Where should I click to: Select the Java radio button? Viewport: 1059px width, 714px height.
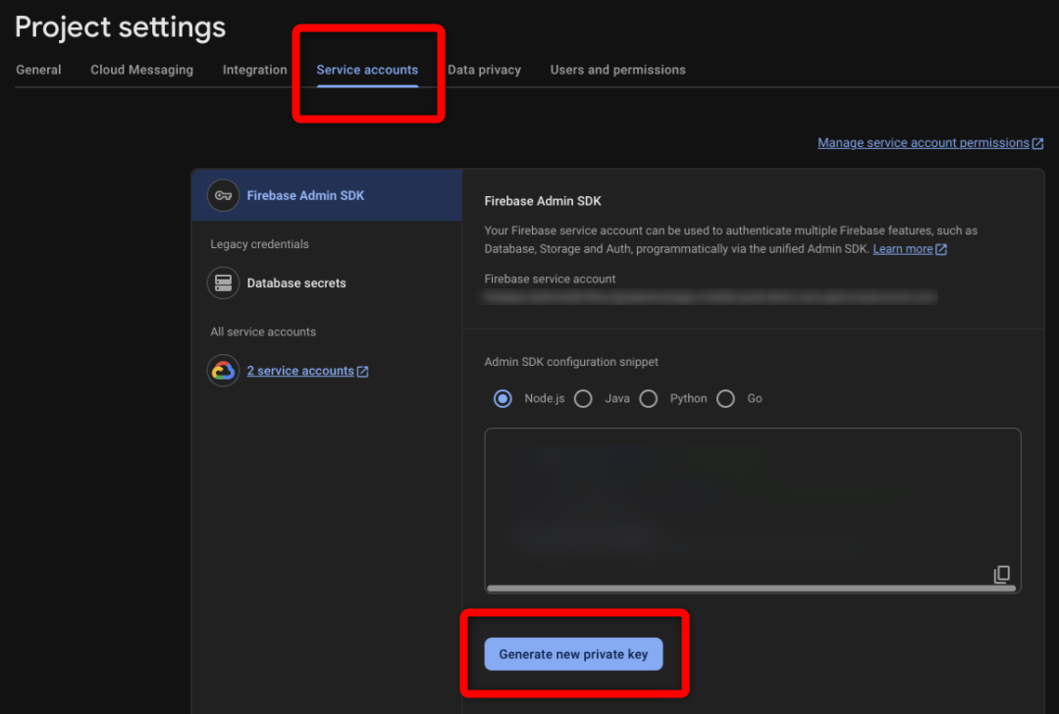[x=583, y=399]
